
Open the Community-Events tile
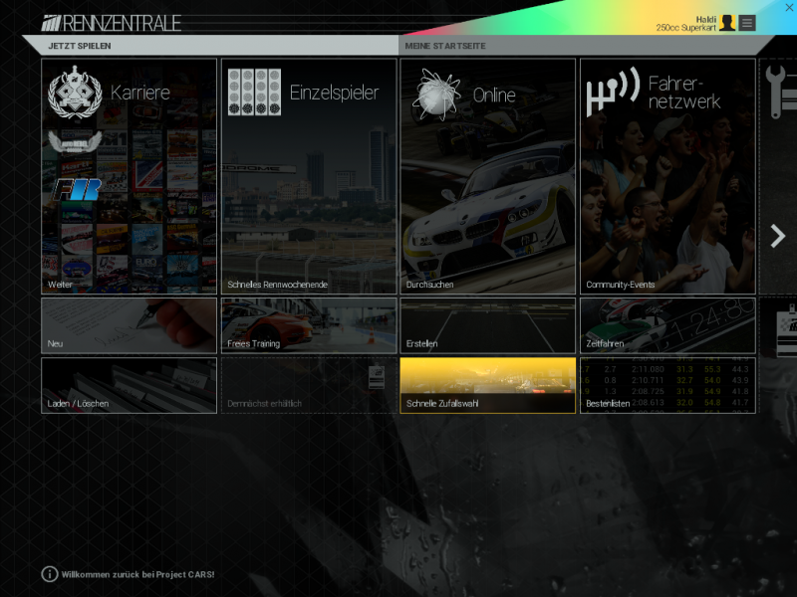[667, 176]
